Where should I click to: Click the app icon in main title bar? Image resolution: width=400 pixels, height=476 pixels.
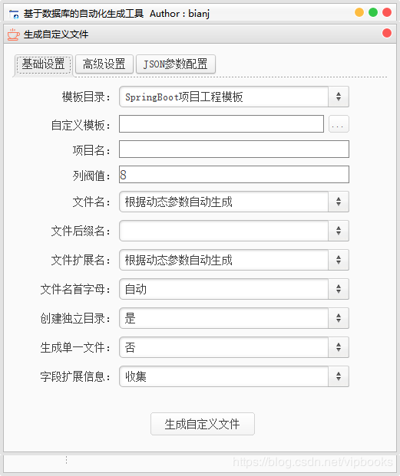click(14, 14)
